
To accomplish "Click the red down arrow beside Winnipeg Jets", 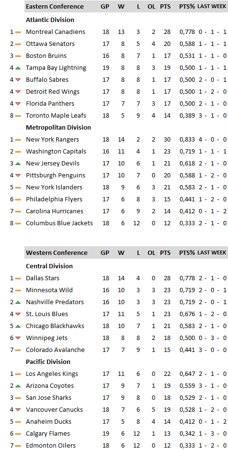I will pyautogui.click(x=18, y=338).
